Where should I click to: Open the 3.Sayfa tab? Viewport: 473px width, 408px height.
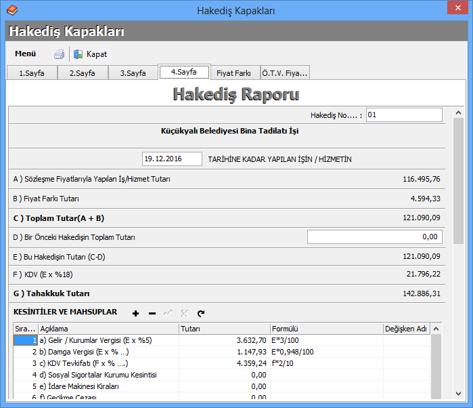click(x=133, y=73)
